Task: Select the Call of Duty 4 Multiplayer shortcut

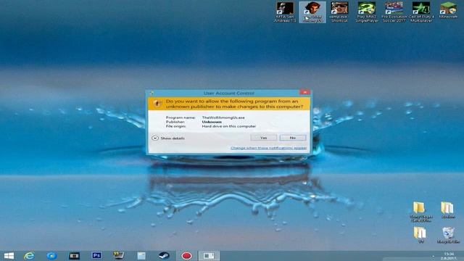Action: tap(421, 12)
